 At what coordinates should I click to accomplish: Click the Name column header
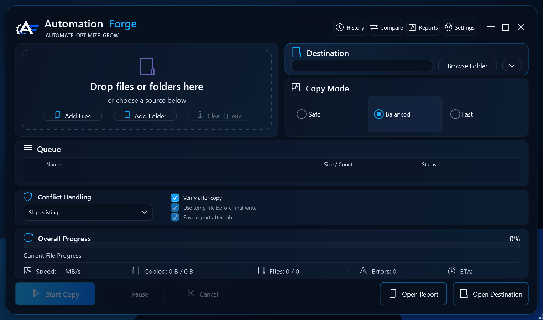(x=53, y=165)
